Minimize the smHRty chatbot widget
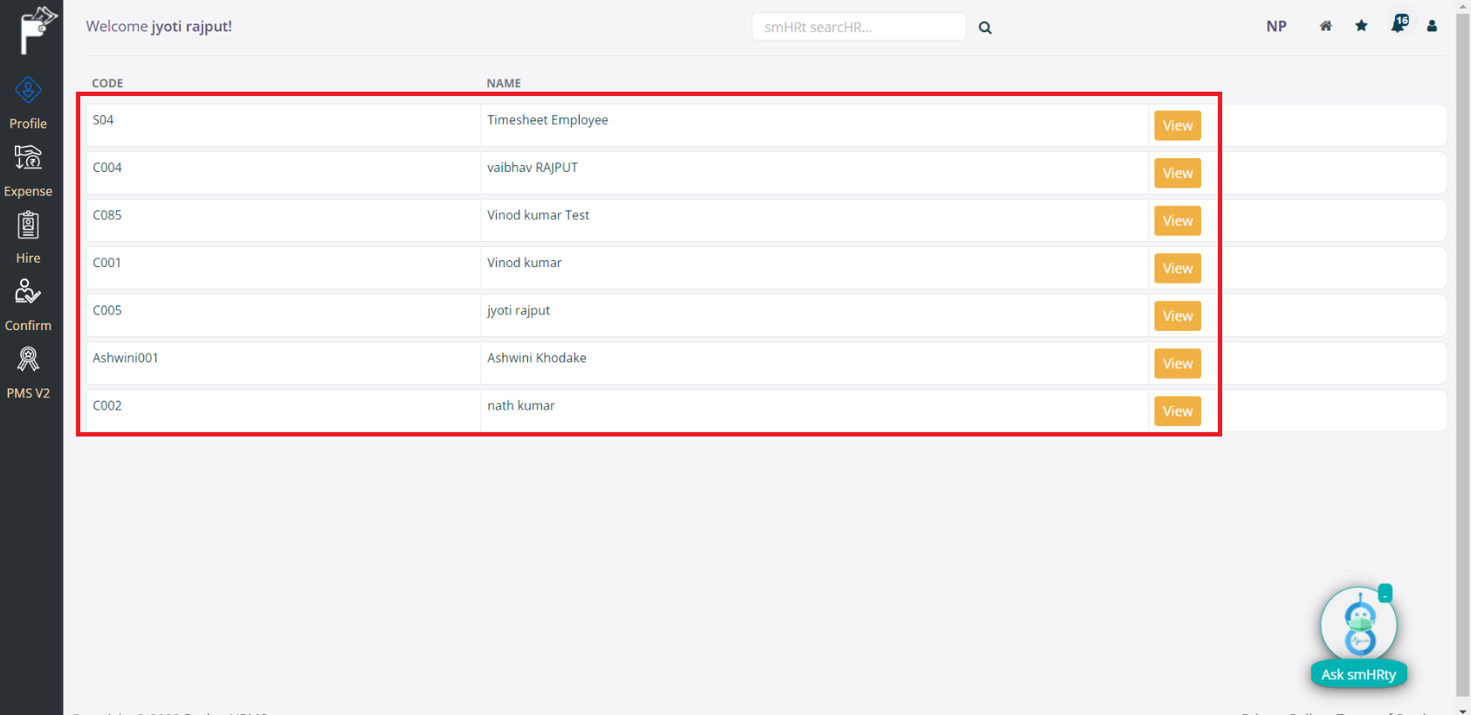This screenshot has width=1471, height=715. pyautogui.click(x=1385, y=594)
